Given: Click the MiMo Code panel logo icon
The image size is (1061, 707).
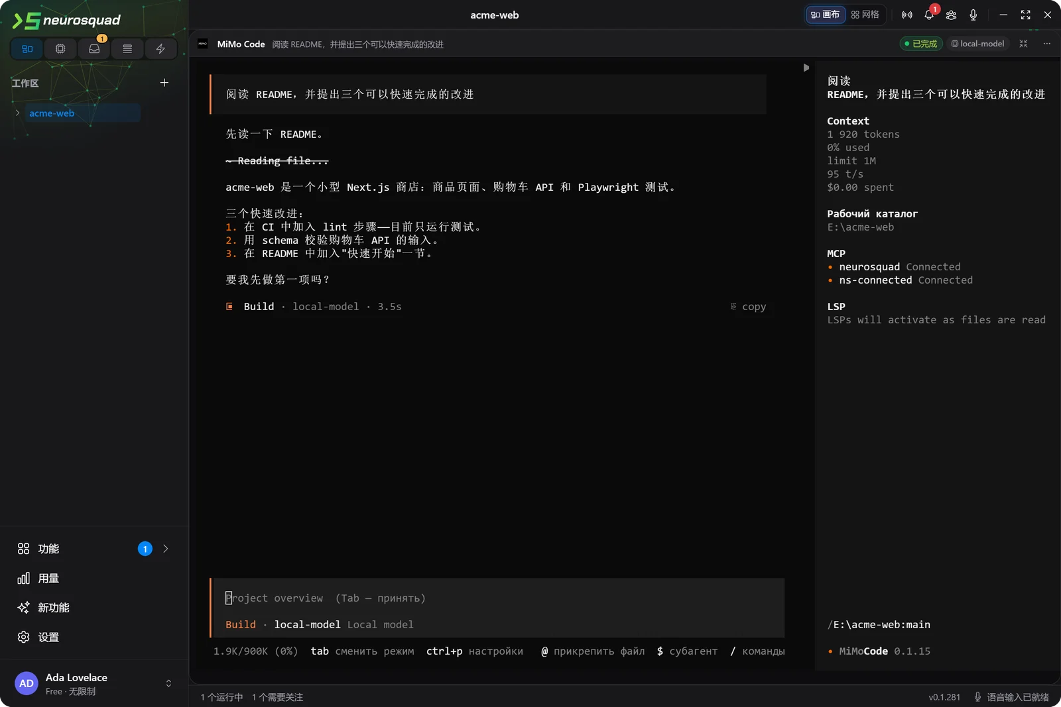Looking at the screenshot, I should 203,44.
